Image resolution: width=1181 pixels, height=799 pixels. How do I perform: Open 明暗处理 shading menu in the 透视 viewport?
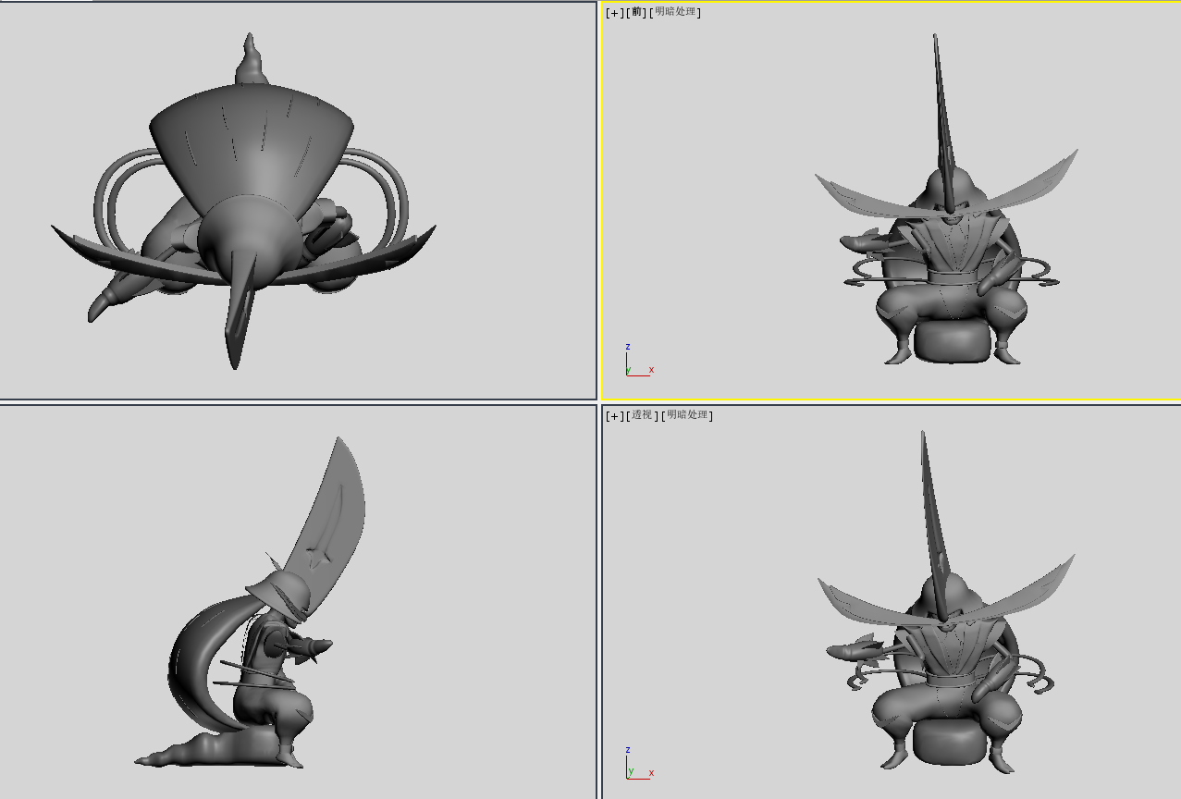689,416
